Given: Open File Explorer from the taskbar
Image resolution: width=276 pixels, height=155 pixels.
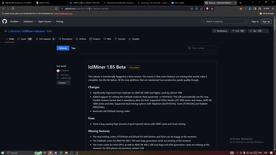Looking at the screenshot, I should click(x=66, y=153).
